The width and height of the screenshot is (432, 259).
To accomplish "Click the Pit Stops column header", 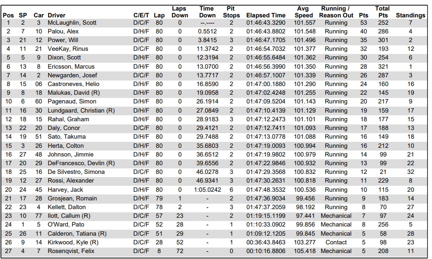I will [231, 12].
